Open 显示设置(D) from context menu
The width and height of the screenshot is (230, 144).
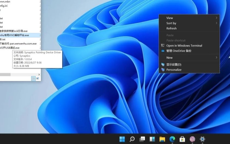189,64
